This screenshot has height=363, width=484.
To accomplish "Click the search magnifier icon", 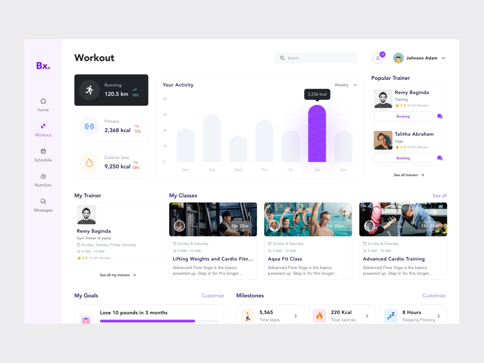I will click(282, 58).
